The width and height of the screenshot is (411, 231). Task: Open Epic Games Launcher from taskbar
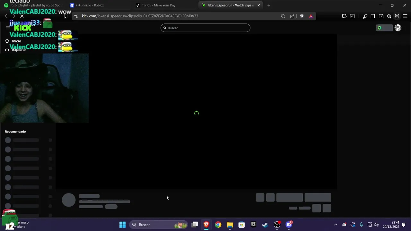pyautogui.click(x=253, y=225)
